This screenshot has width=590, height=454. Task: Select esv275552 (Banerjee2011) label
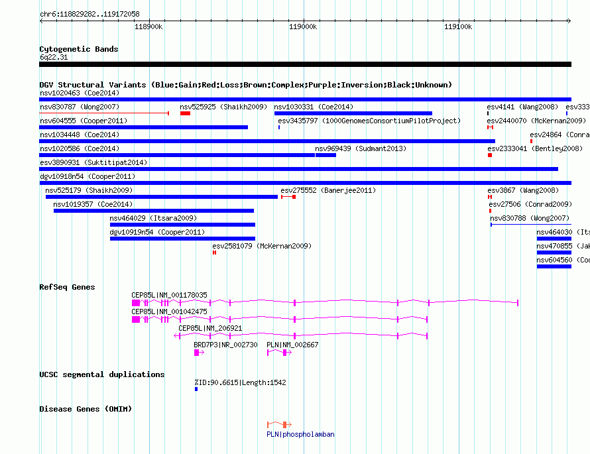click(x=328, y=190)
